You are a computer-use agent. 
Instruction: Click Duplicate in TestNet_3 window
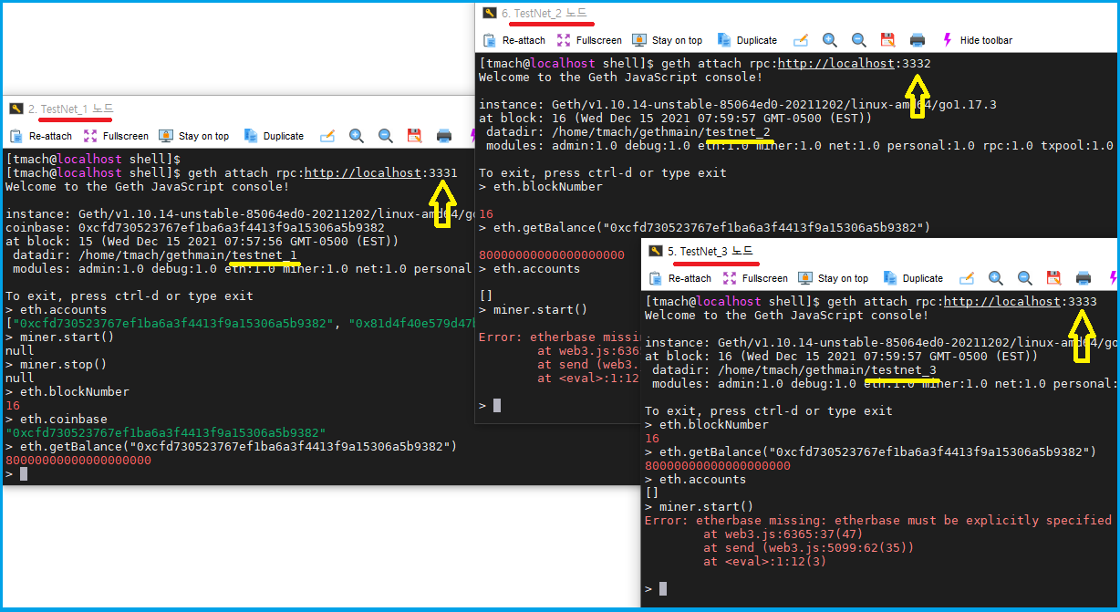coord(912,278)
